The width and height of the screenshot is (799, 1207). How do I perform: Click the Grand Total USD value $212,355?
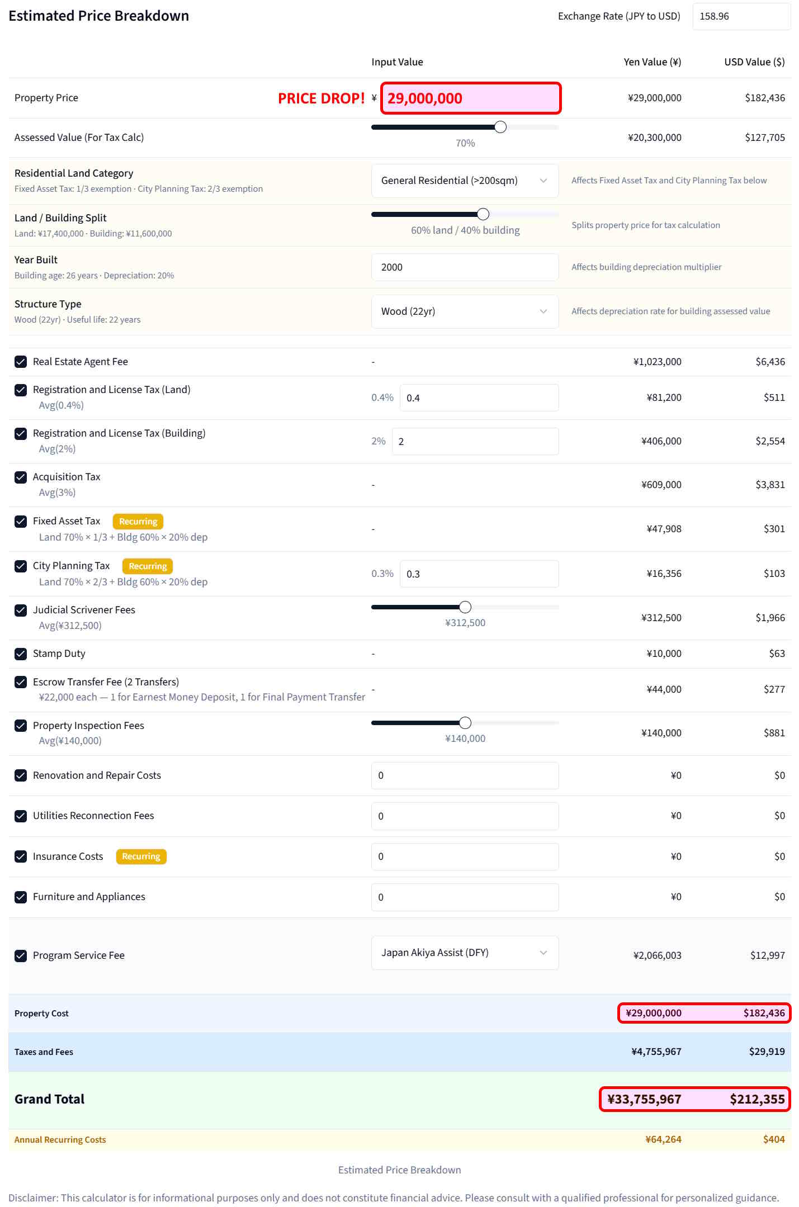757,1099
